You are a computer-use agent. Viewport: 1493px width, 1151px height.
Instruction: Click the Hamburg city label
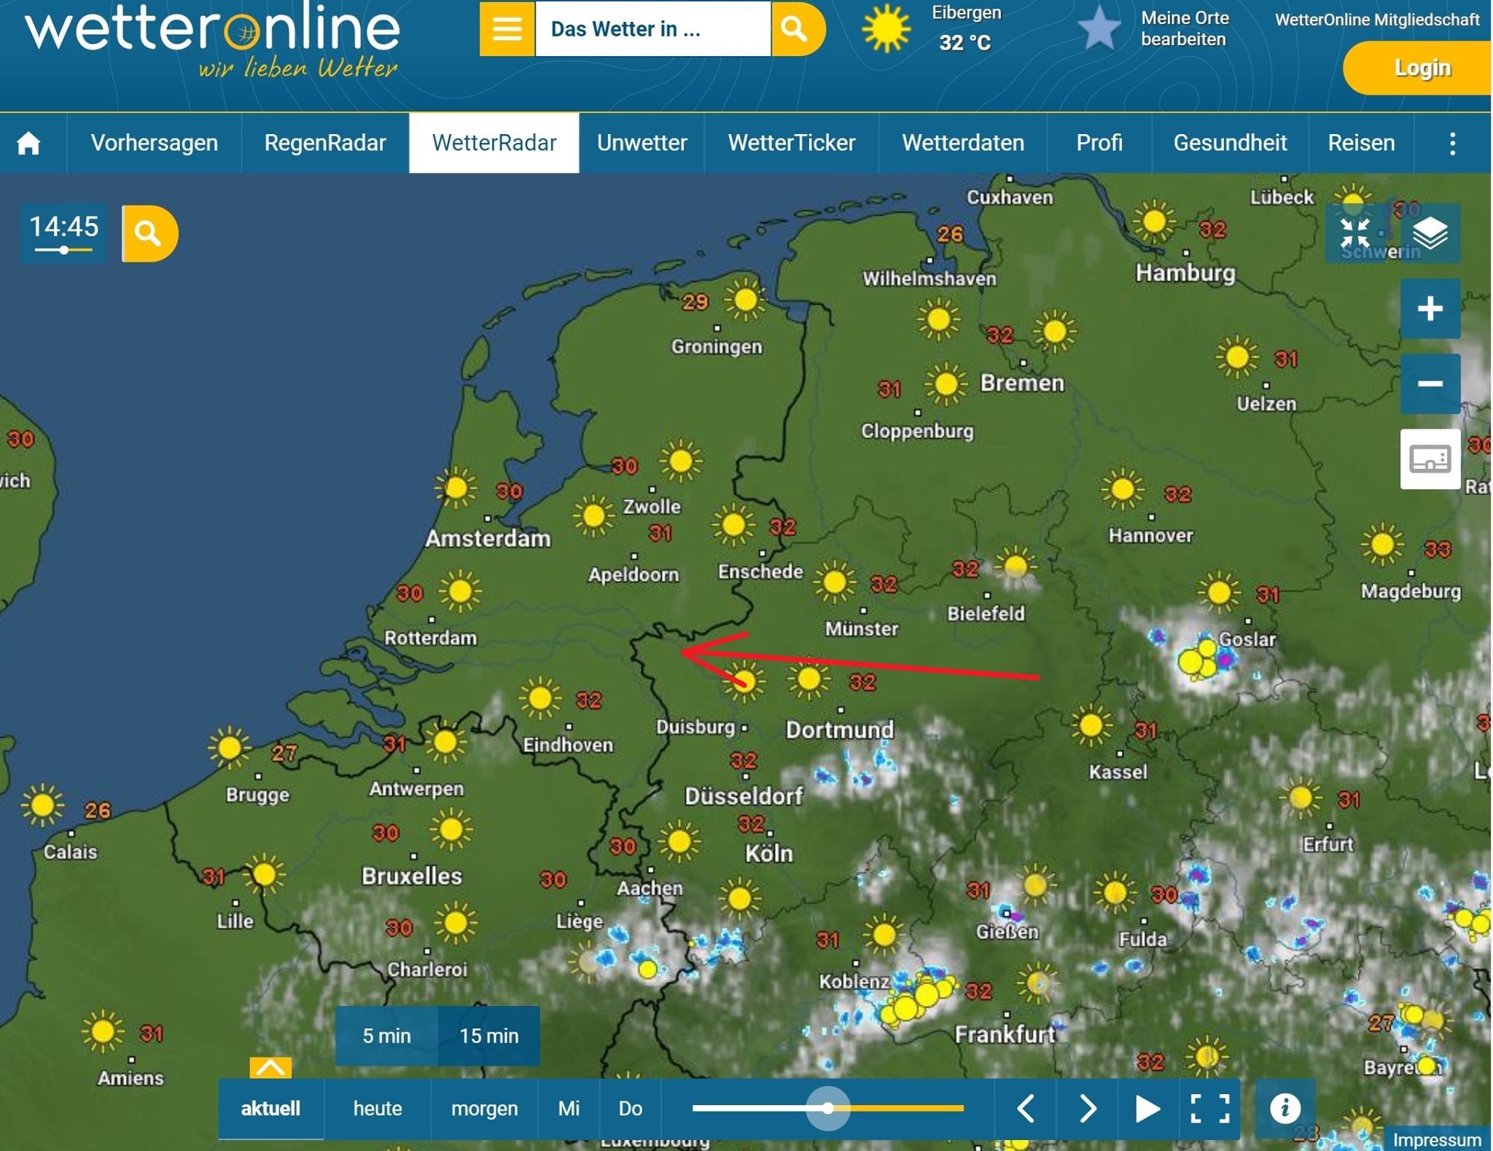1185,273
